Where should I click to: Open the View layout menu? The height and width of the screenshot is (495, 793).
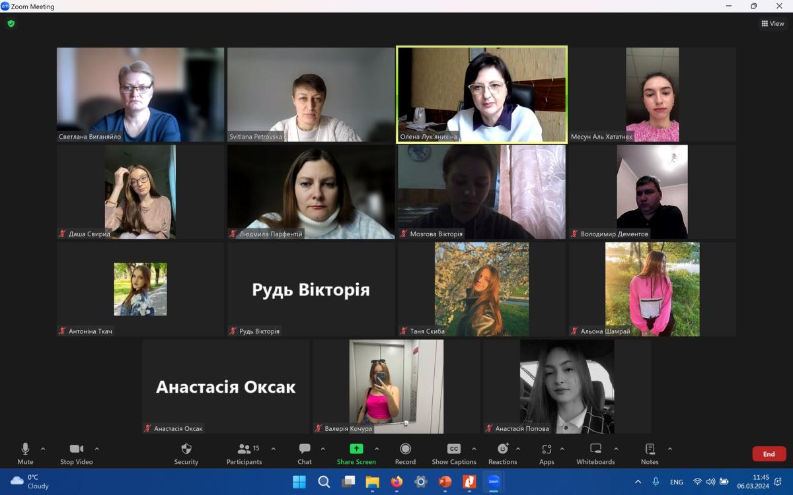[773, 24]
